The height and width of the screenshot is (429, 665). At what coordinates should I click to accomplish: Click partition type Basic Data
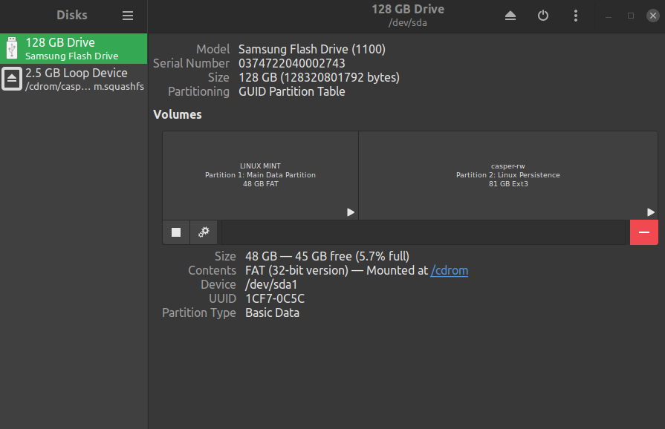(272, 313)
